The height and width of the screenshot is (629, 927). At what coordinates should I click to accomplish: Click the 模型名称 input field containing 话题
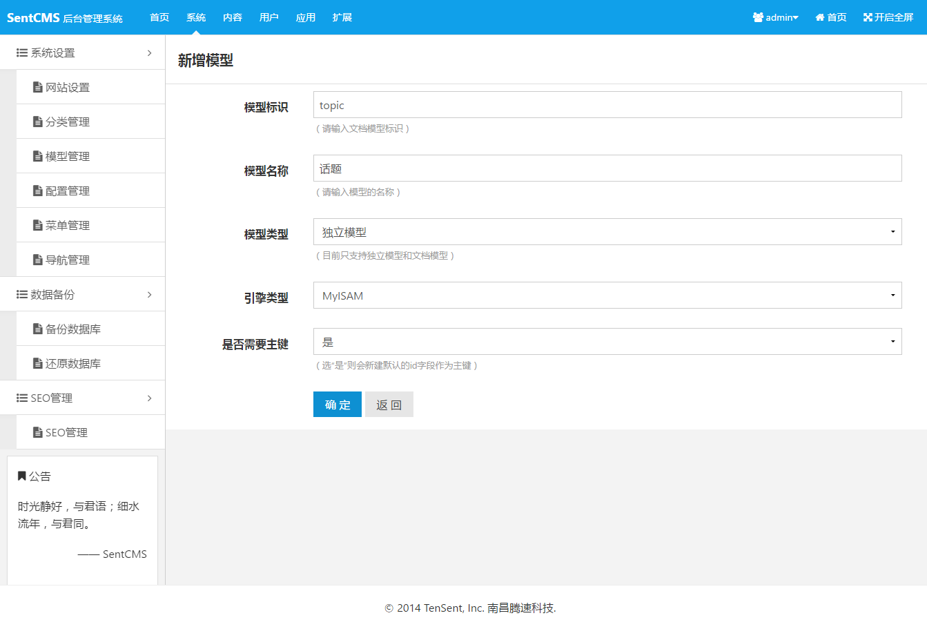click(x=607, y=168)
